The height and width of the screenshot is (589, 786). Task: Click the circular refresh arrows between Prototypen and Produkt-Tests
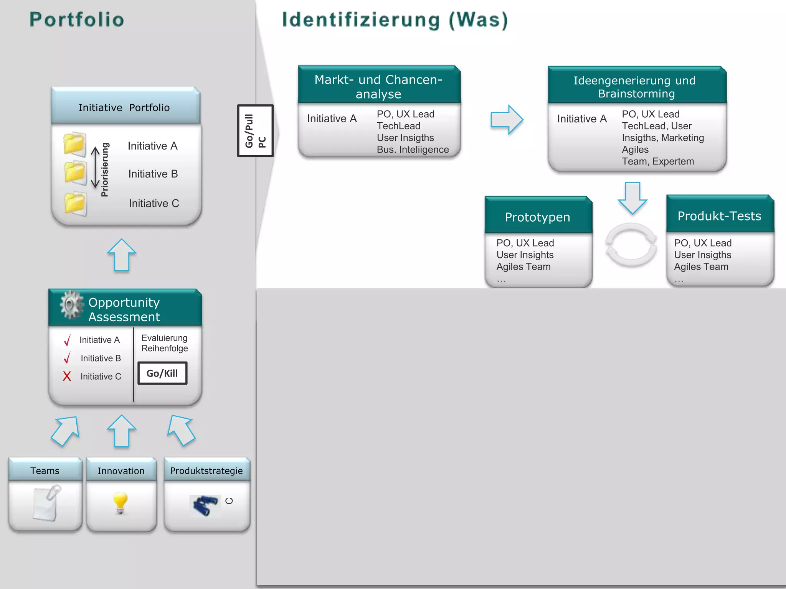coord(631,245)
